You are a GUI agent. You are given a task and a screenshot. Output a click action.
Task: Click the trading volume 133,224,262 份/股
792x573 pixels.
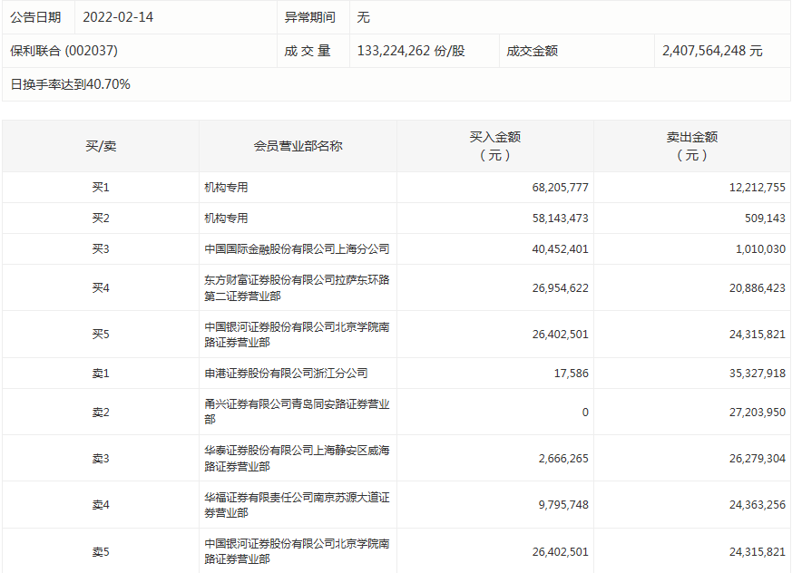click(411, 51)
